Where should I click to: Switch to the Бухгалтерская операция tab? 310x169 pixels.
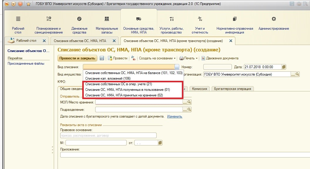point(232,88)
